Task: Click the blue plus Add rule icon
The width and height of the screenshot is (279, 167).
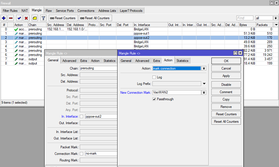Action: click(4, 18)
